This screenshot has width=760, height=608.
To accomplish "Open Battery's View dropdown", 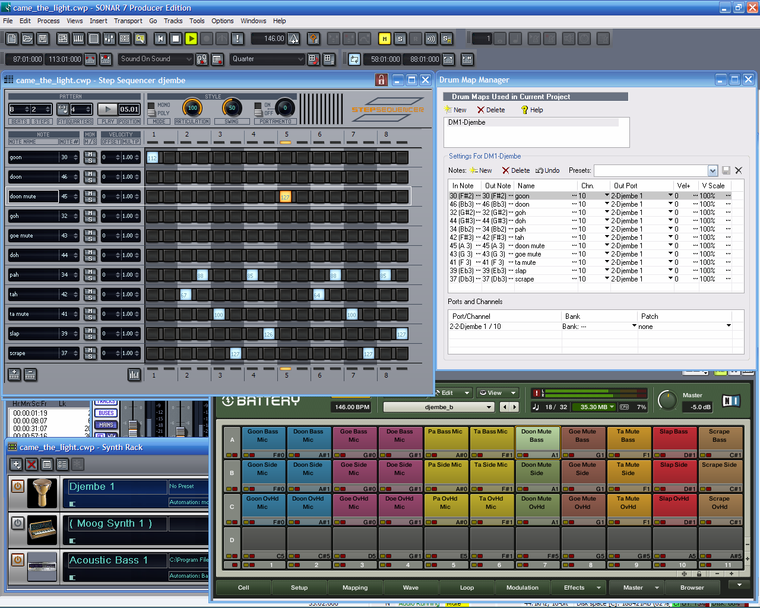I will pyautogui.click(x=498, y=392).
